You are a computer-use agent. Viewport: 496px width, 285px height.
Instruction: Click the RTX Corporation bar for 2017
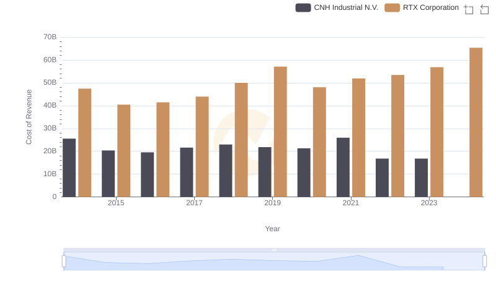click(202, 147)
